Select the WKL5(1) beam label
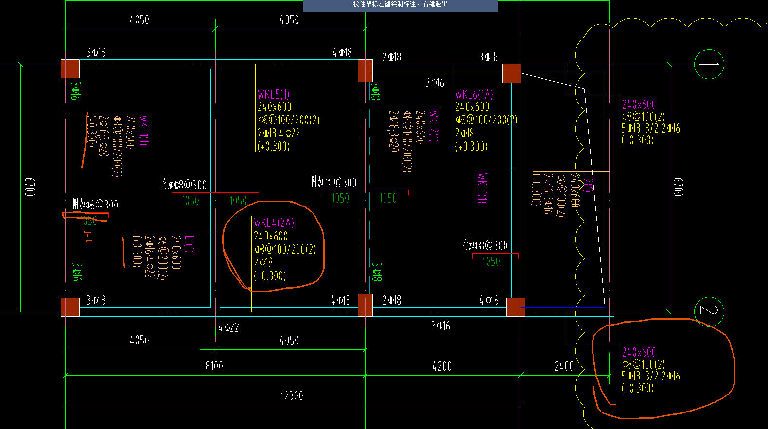The image size is (768, 429). click(274, 94)
